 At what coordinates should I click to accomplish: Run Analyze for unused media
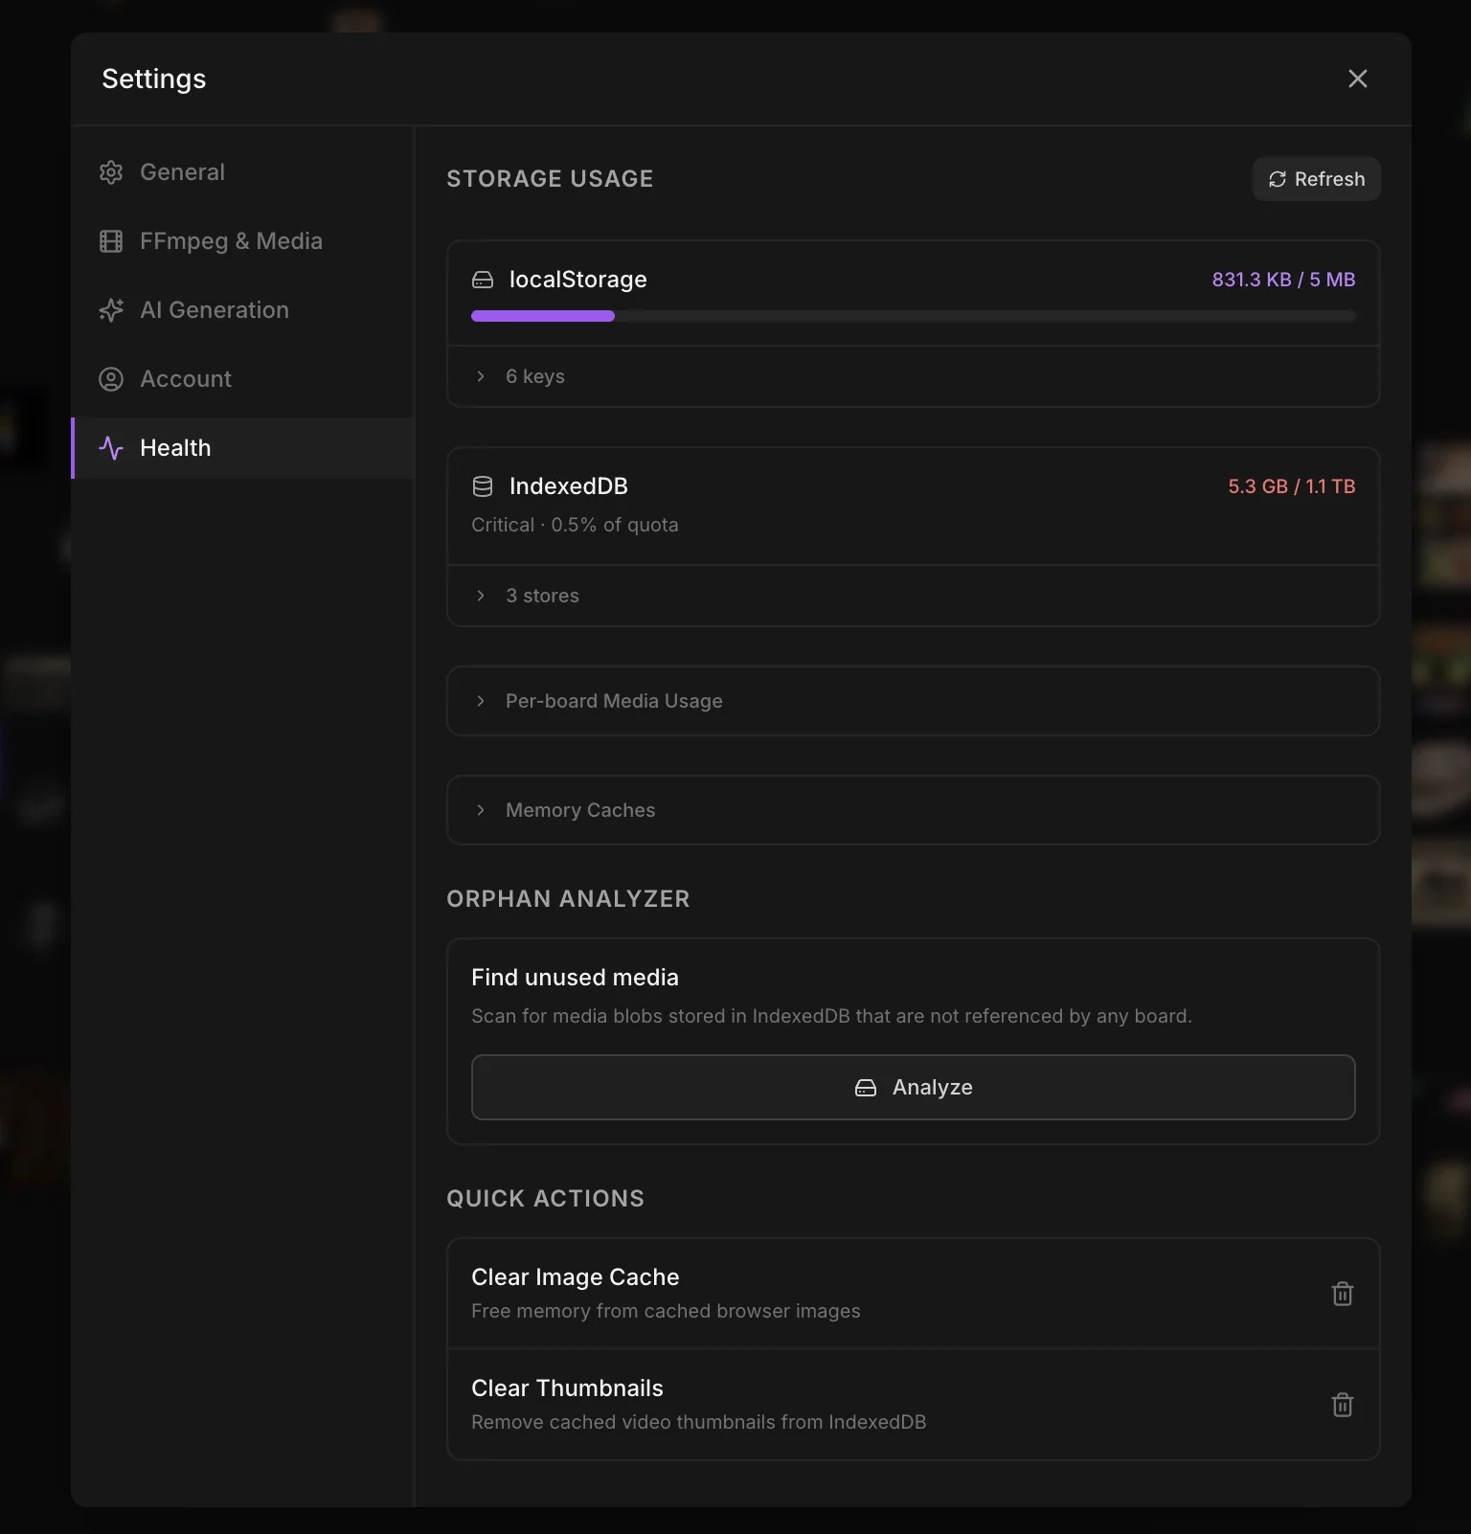pos(913,1087)
